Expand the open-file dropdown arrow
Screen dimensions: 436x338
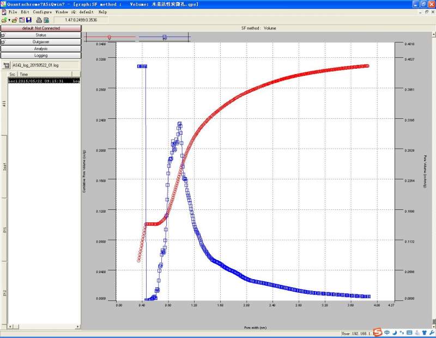[9, 20]
